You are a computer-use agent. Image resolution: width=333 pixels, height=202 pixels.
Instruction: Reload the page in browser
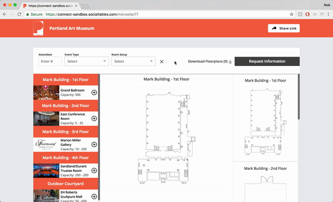[19, 14]
